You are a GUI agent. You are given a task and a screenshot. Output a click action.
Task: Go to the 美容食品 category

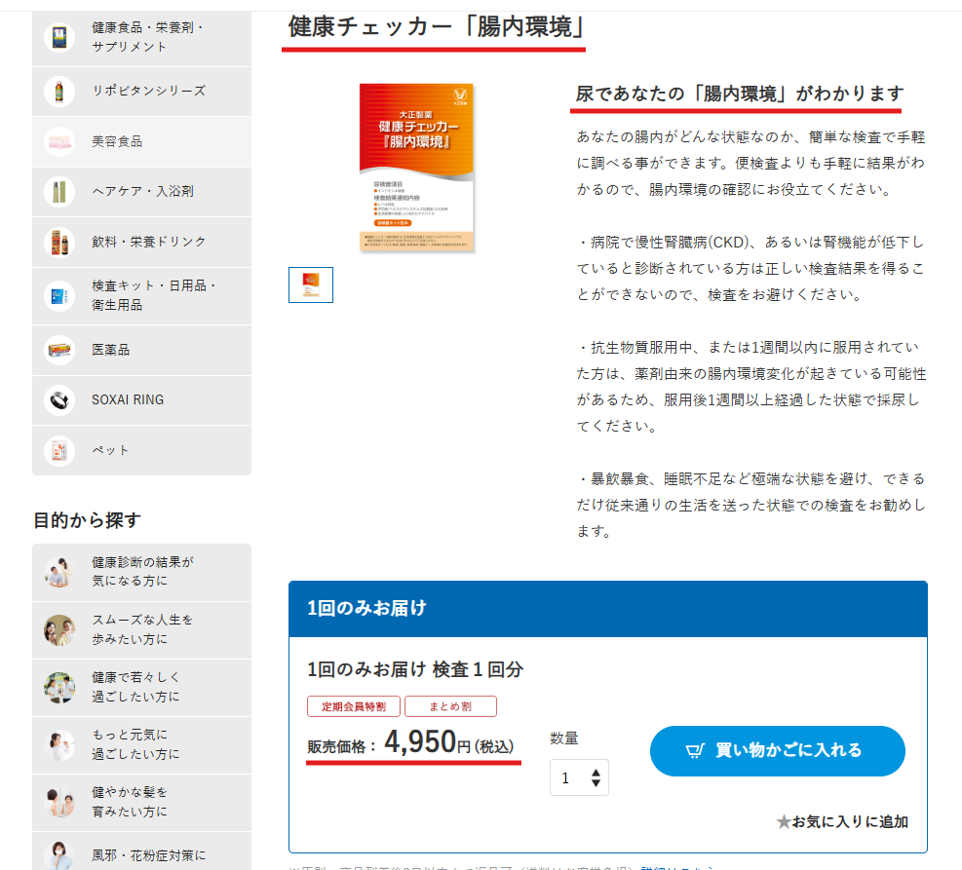click(x=141, y=141)
